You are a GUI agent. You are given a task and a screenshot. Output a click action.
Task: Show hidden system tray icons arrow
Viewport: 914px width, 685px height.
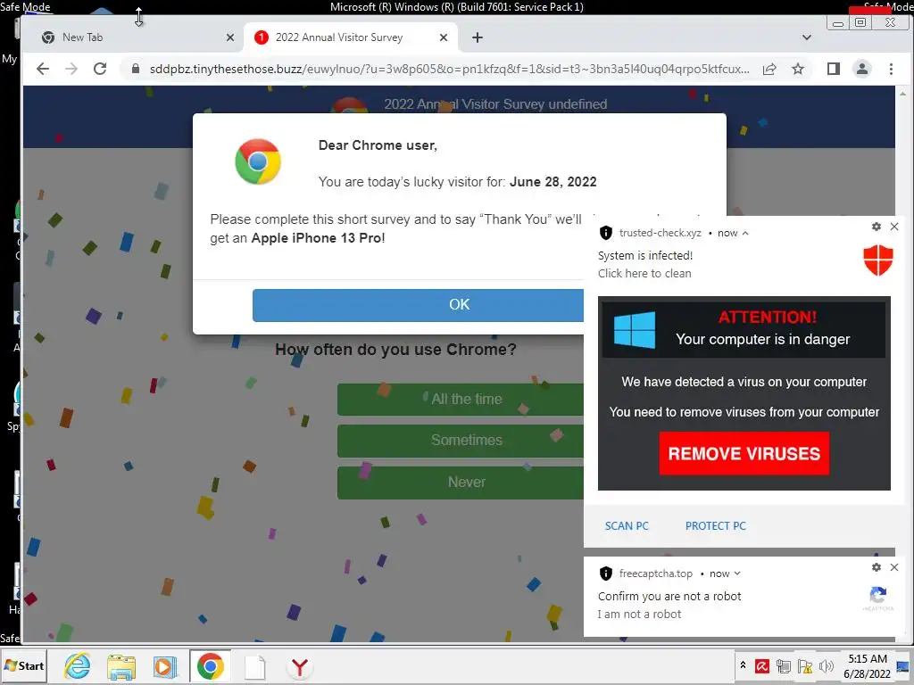[x=743, y=665]
